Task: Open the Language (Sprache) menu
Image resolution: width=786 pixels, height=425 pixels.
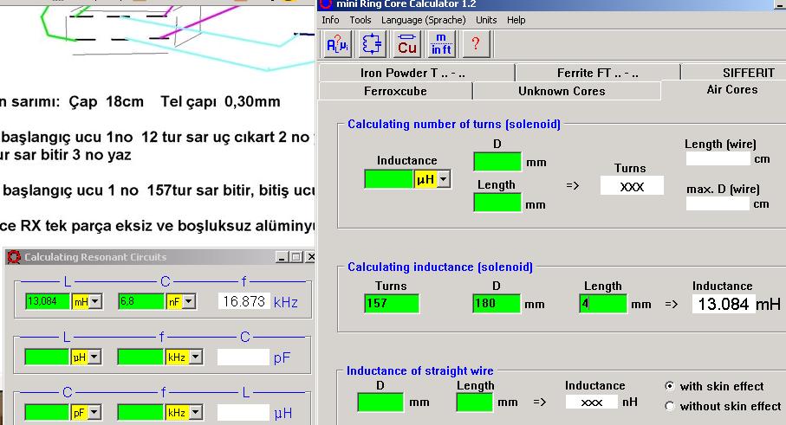Action: coord(423,20)
